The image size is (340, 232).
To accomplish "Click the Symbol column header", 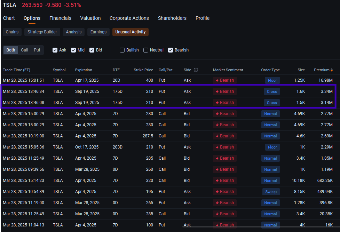I will coord(59,70).
